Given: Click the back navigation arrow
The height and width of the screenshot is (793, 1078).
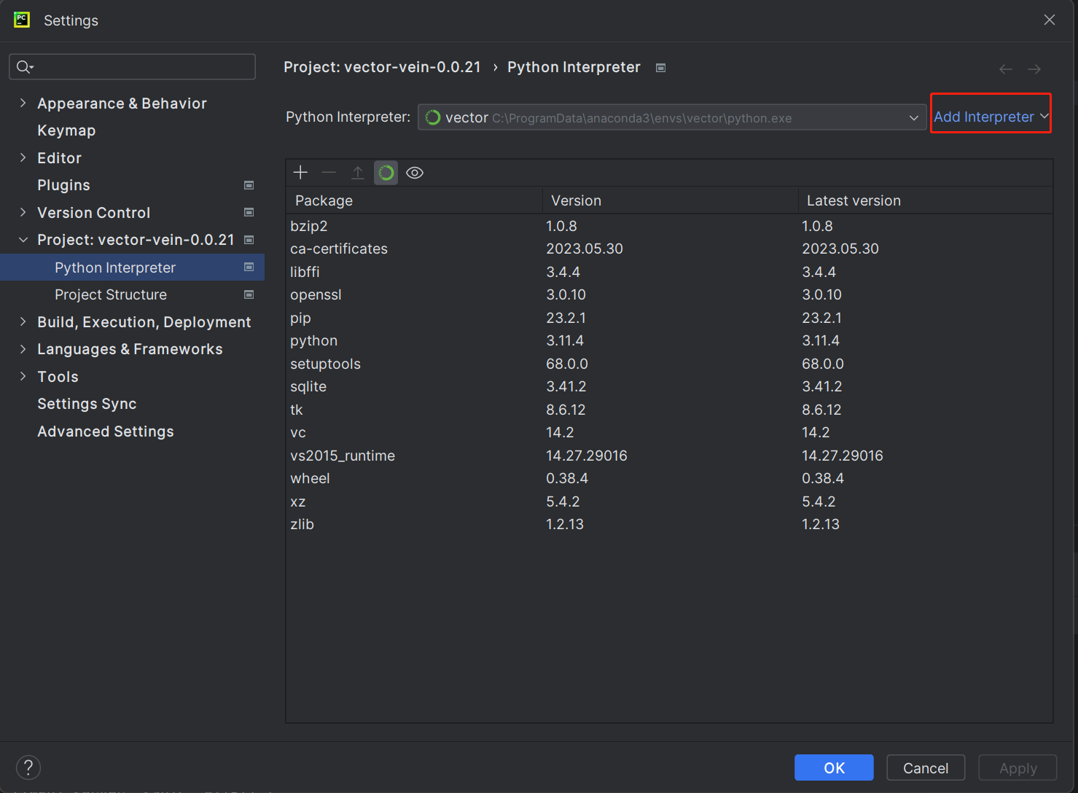Looking at the screenshot, I should [x=1006, y=69].
